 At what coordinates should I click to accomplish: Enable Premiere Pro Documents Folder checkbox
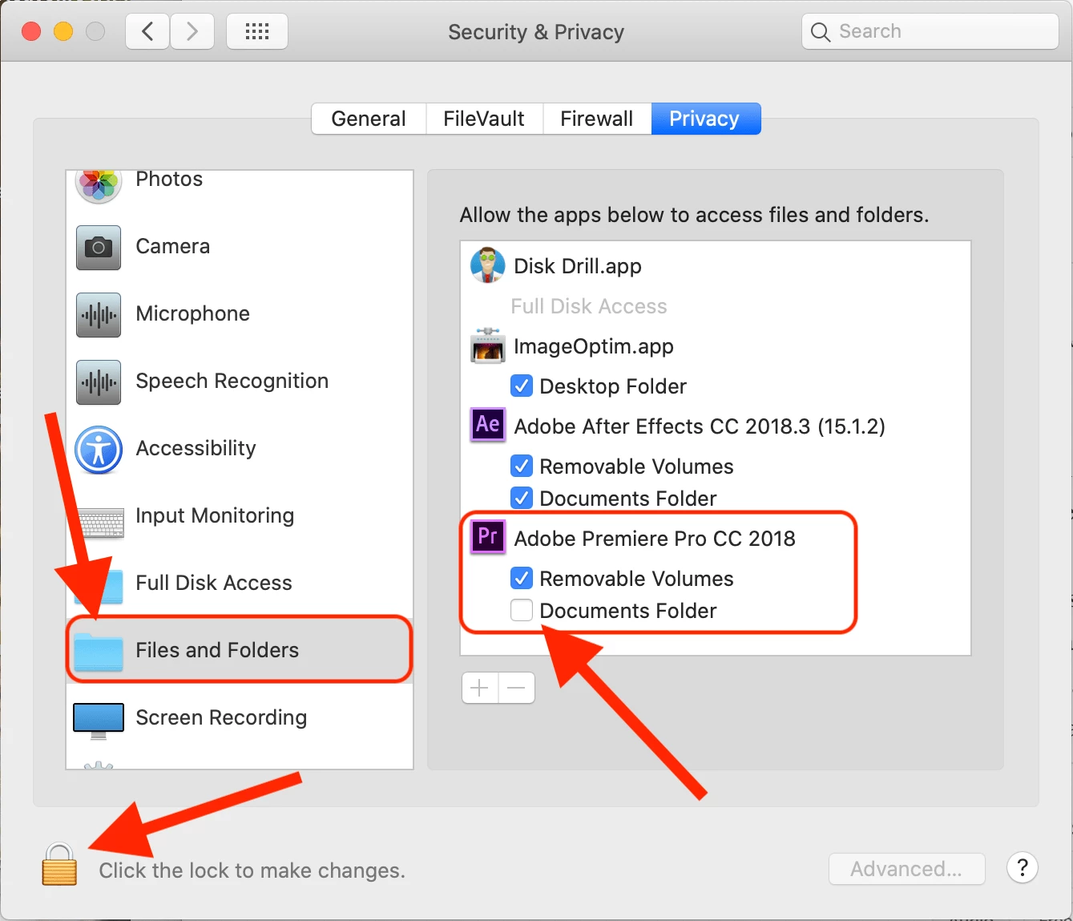click(522, 610)
